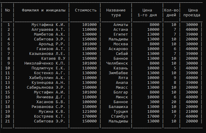Select the name 'Катаев В.У'
Image resolution: width=206 pixels, height=133 pixels.
(53, 59)
